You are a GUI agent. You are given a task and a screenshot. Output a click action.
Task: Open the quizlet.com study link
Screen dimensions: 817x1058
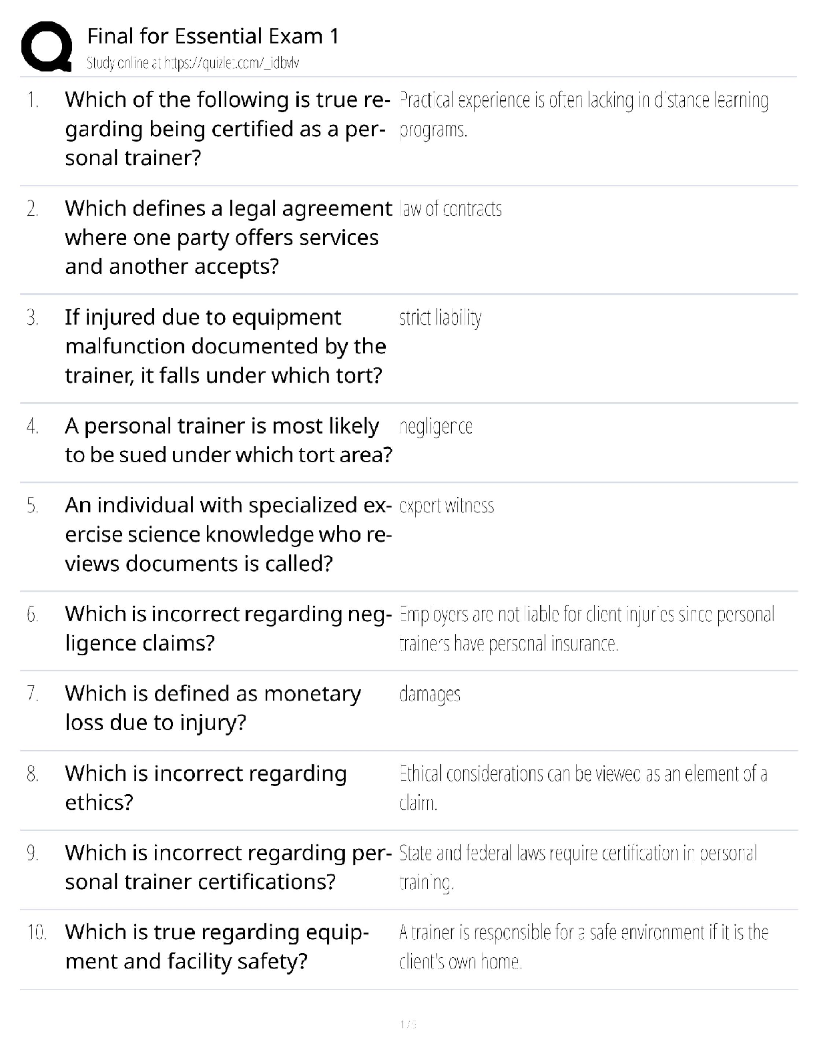[x=193, y=63]
